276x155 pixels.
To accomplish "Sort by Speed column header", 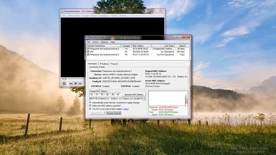I will [x=180, y=46].
